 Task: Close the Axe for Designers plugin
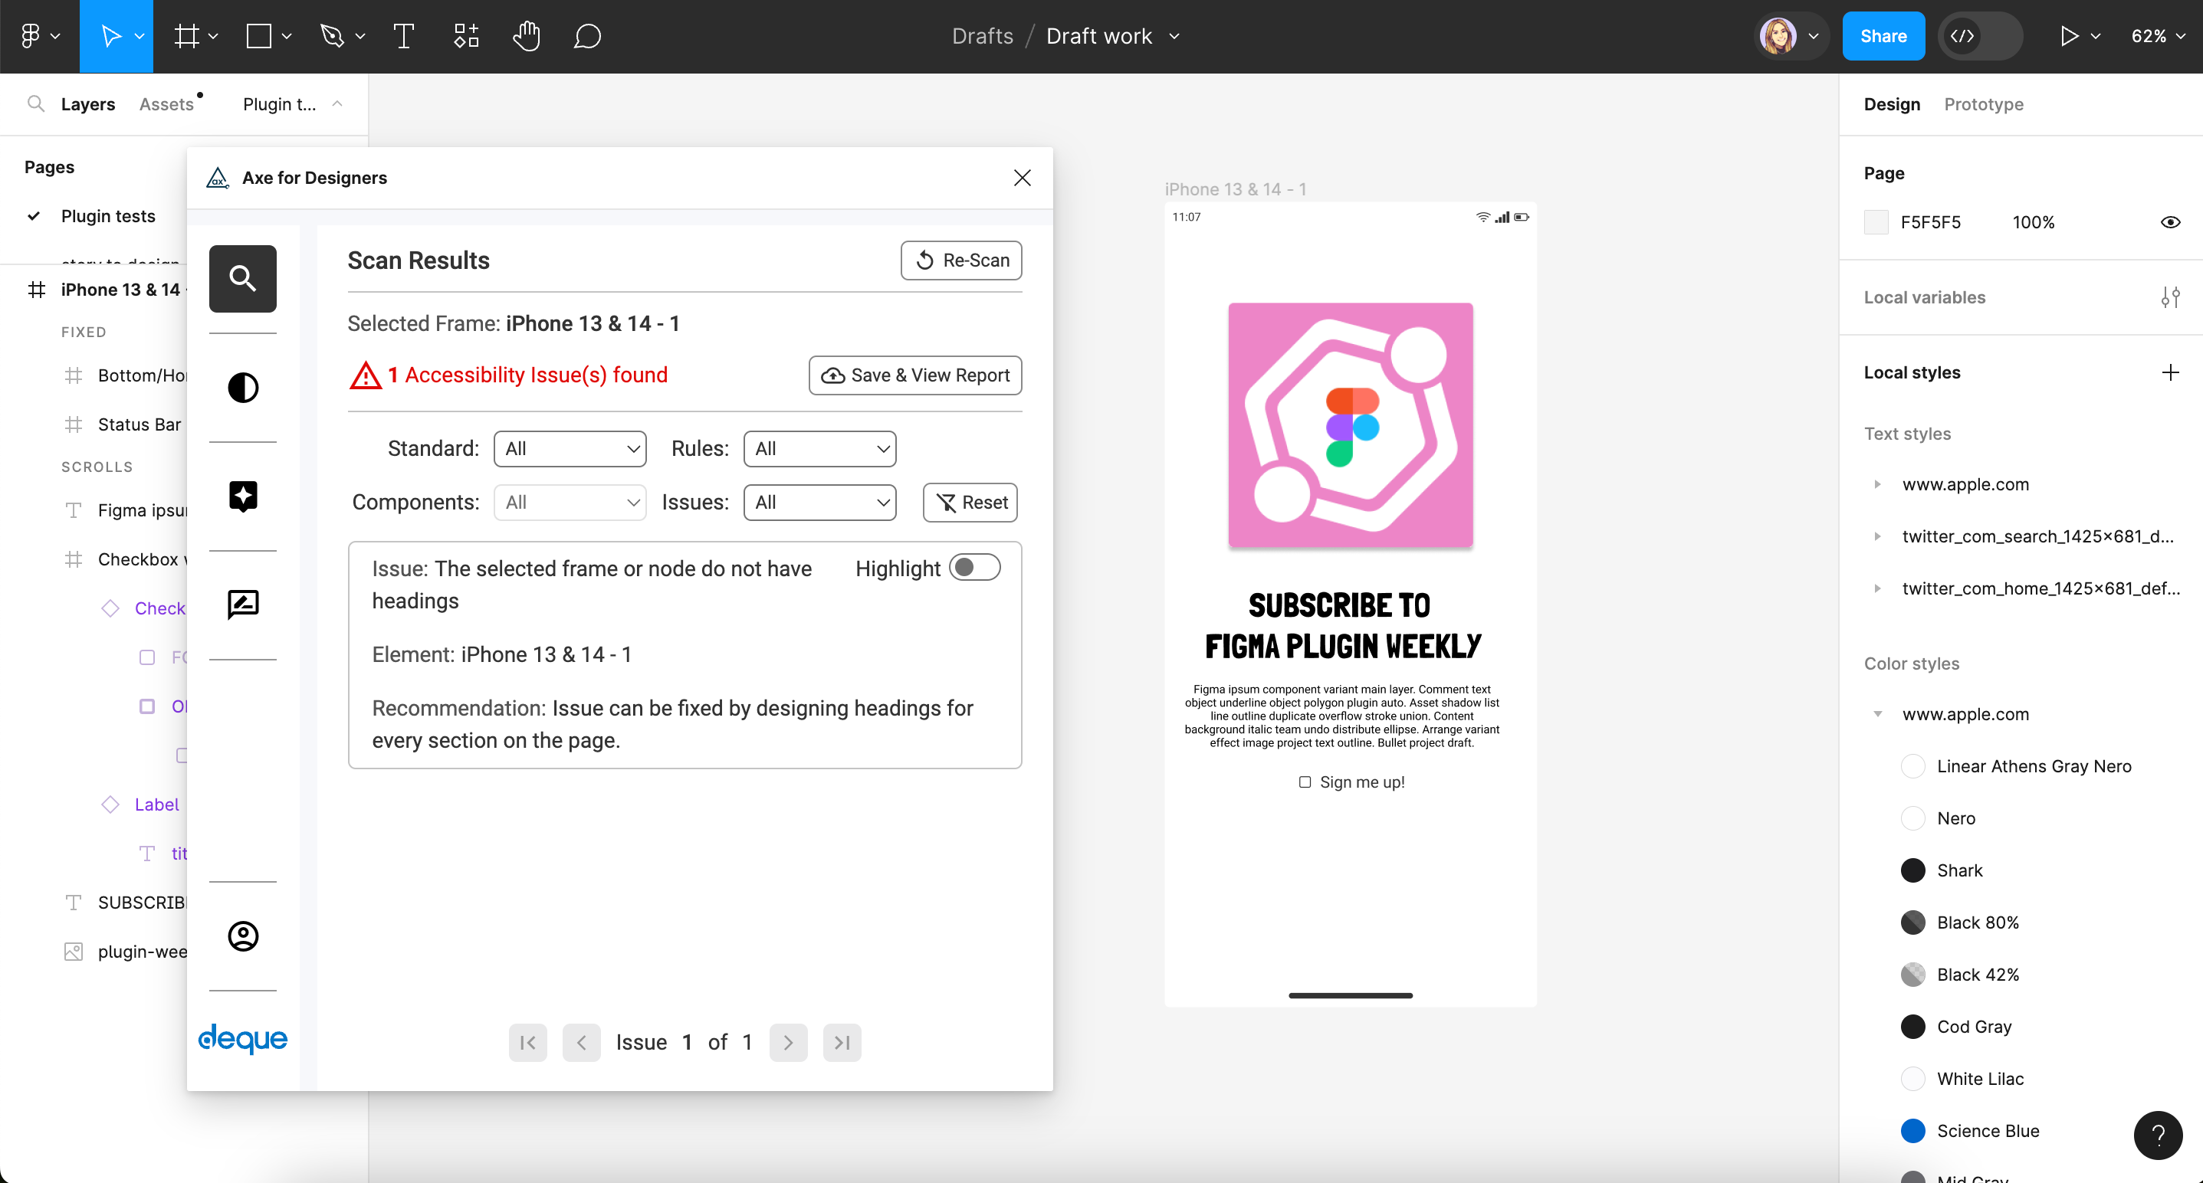coord(1022,178)
